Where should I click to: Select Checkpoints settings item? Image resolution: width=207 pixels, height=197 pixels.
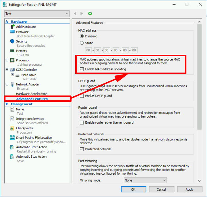[24, 128]
